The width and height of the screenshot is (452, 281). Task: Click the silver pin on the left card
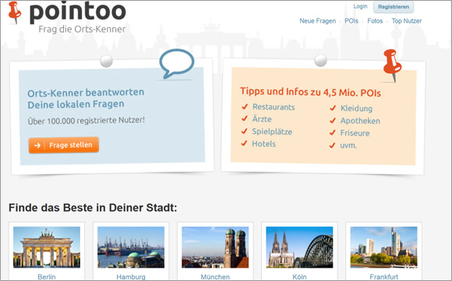106,61
